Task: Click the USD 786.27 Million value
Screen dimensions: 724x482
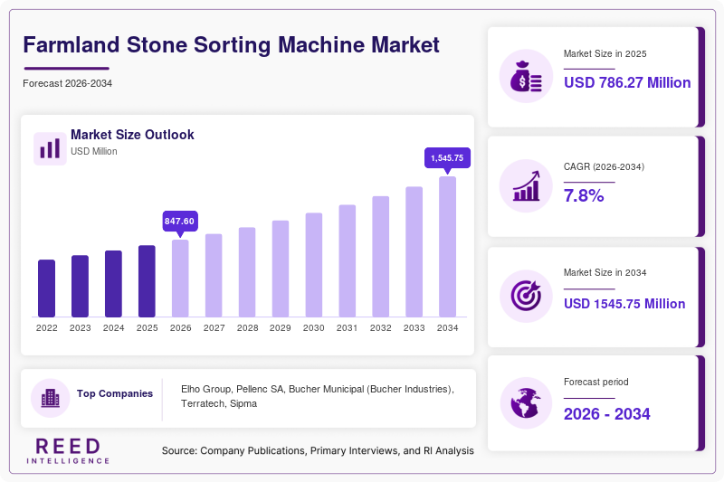Action: pos(627,82)
